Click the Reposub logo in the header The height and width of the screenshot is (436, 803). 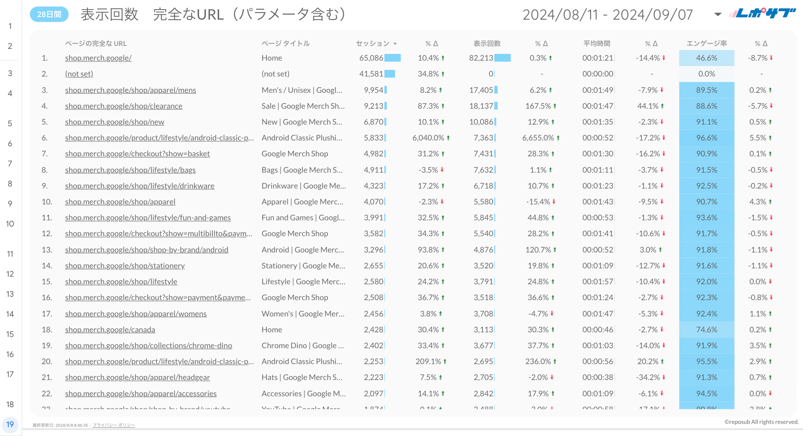(x=762, y=14)
